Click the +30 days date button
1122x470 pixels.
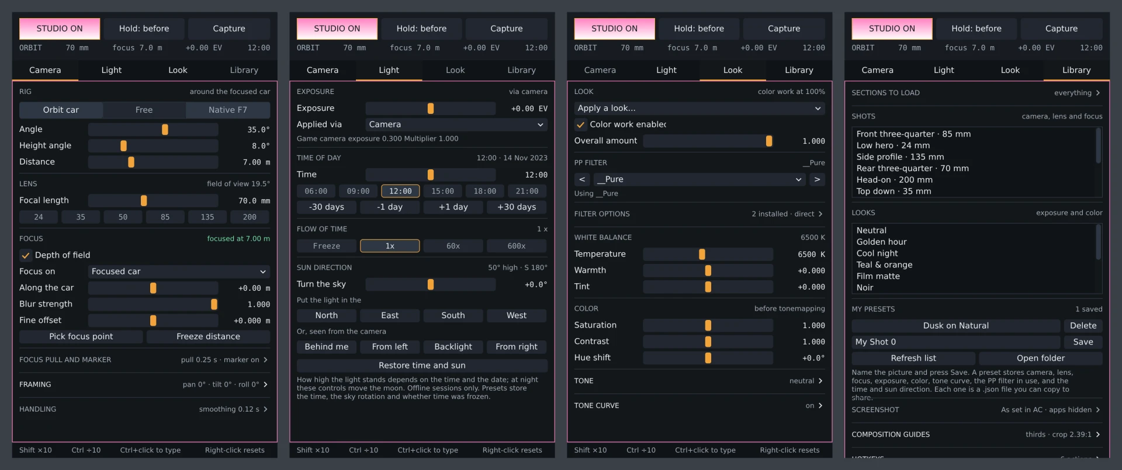517,207
